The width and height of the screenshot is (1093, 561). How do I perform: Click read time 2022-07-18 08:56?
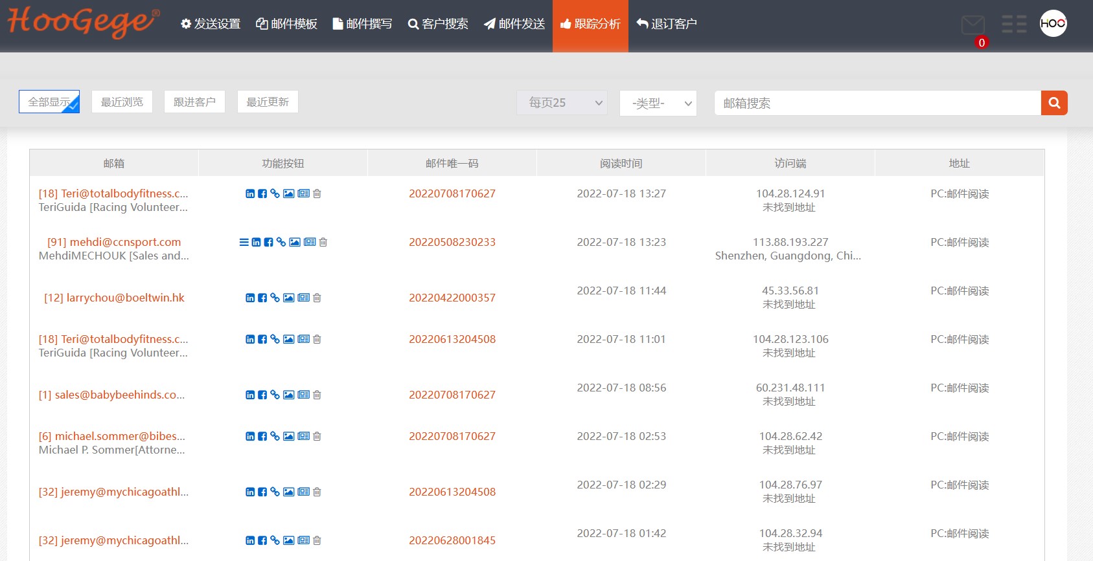pyautogui.click(x=621, y=388)
